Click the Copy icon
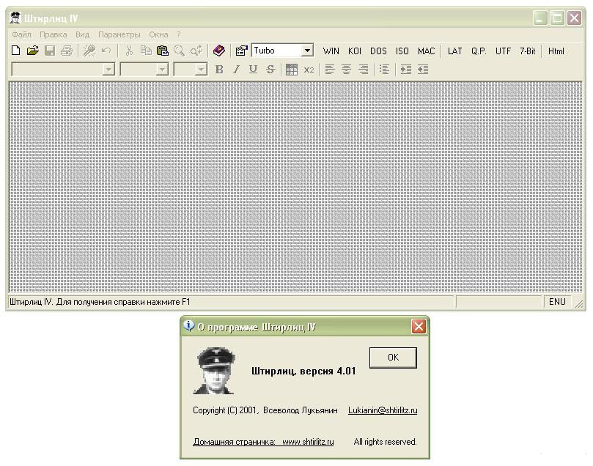 (x=146, y=51)
